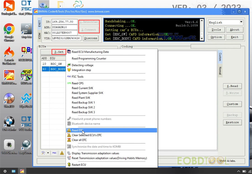Screen dimensions: 252x174
Task: Open KSD2.exe desktop icon
Action: (x=26, y=77)
